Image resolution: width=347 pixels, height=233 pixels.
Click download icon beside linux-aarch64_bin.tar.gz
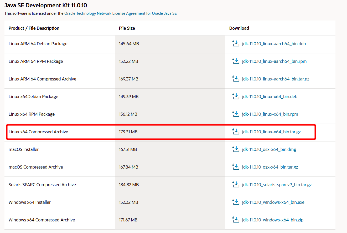236,79
